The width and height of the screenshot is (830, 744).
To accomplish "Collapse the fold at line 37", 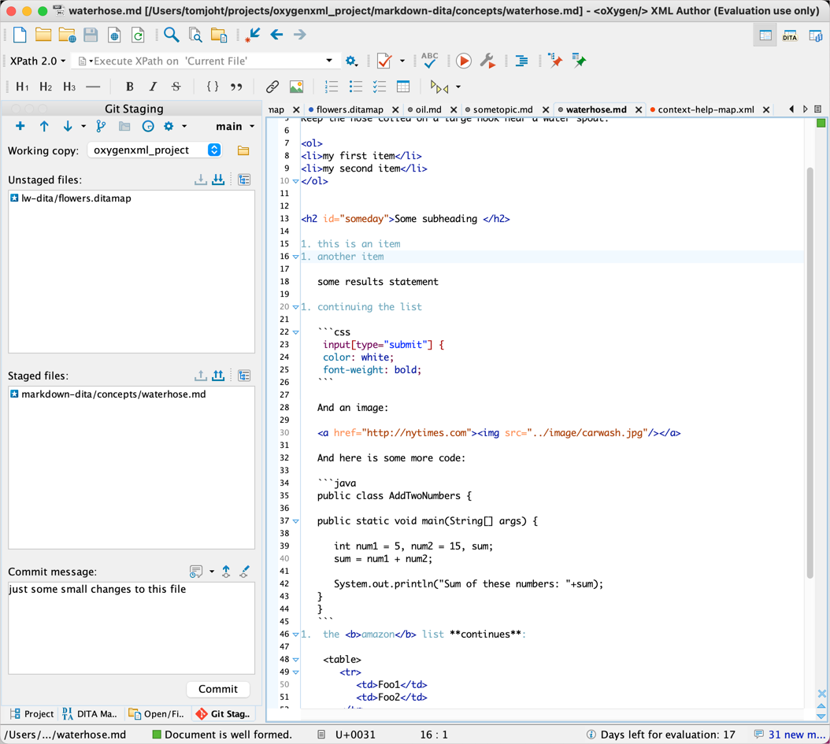I will coord(296,521).
